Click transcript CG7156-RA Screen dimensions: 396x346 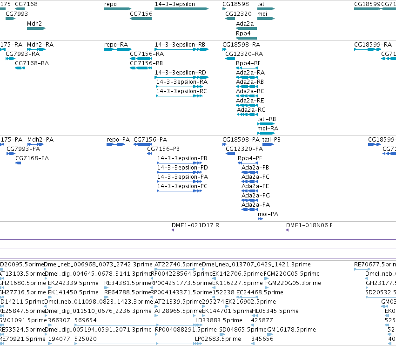click(141, 59)
